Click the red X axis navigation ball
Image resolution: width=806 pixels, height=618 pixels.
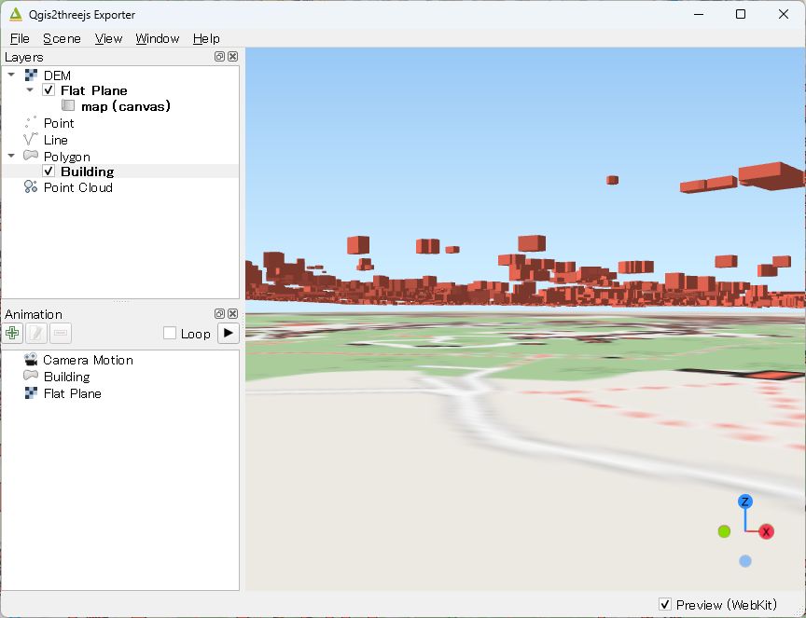(x=766, y=531)
